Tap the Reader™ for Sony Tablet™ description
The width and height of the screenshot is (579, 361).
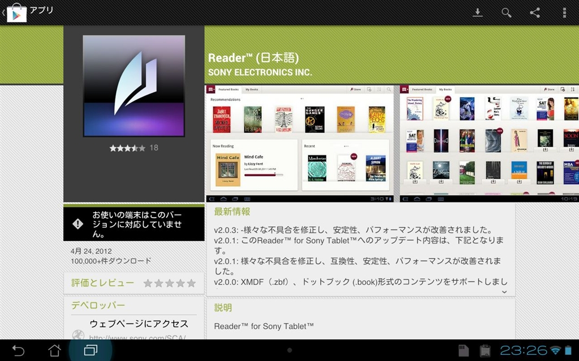(263, 327)
